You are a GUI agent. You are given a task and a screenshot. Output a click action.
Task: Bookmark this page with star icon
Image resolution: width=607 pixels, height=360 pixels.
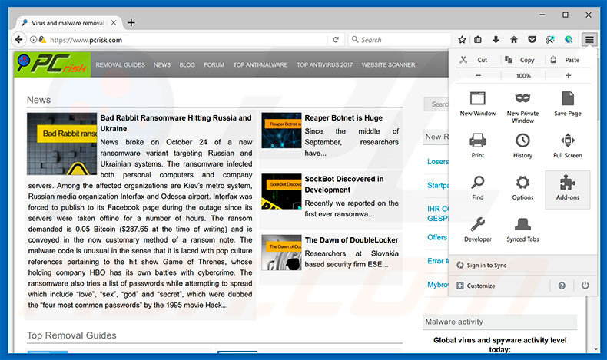(462, 39)
